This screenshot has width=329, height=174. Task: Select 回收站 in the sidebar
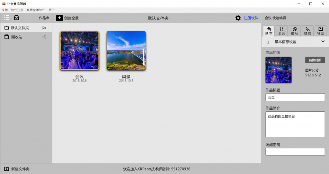[x=26, y=37]
